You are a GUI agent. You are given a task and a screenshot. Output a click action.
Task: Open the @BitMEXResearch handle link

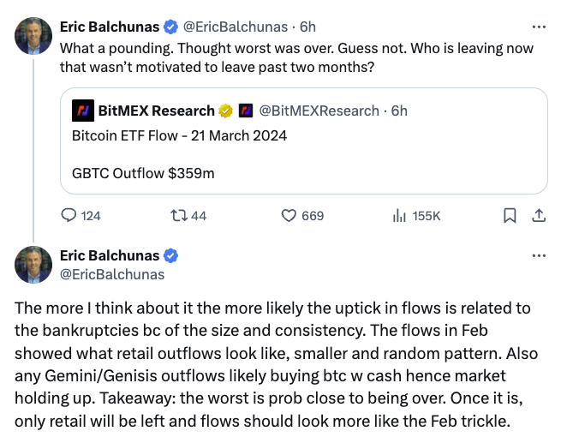coord(319,111)
